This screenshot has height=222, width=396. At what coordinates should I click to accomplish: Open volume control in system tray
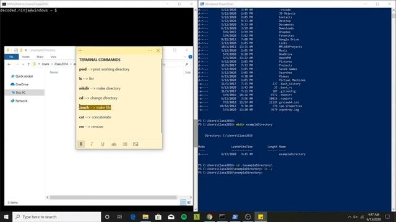356,216
